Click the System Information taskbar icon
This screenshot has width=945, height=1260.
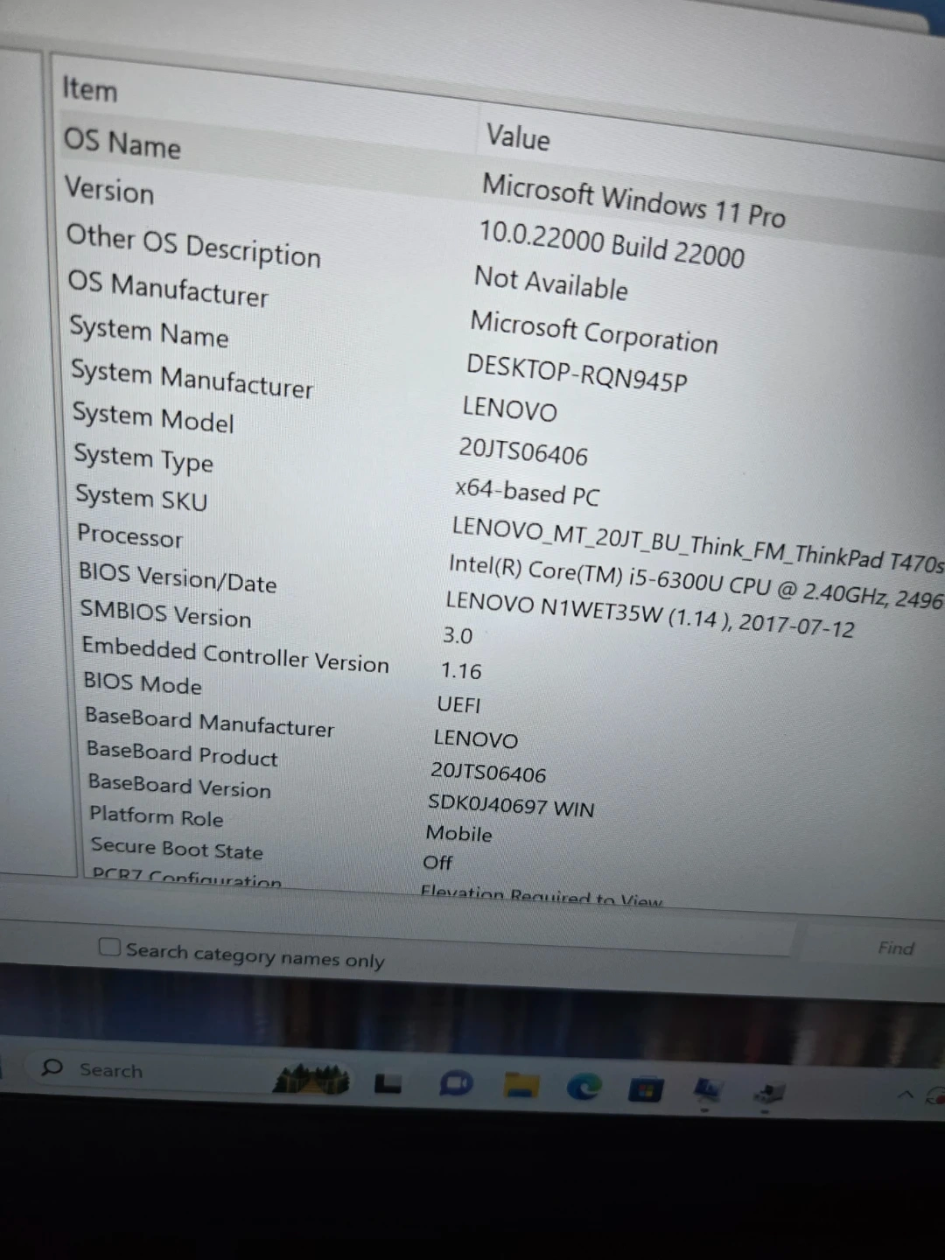pos(706,1090)
